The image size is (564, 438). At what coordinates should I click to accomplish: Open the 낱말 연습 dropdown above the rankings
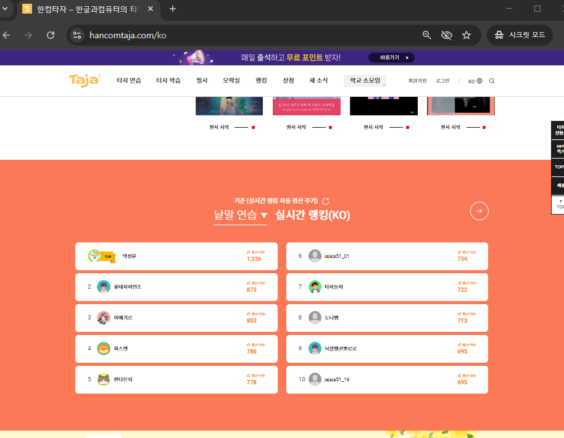[x=240, y=216]
